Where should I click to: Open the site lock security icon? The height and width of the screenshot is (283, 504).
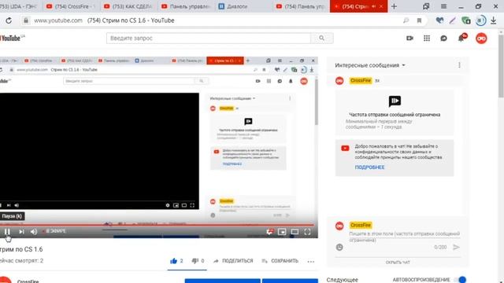26,20
